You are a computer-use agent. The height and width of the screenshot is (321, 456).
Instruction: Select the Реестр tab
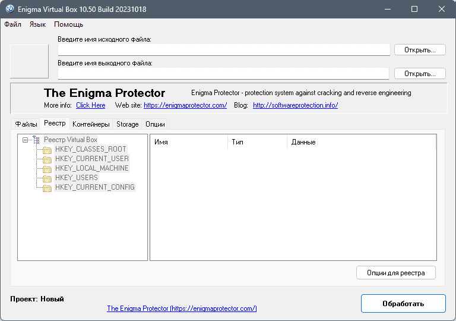[x=55, y=123]
